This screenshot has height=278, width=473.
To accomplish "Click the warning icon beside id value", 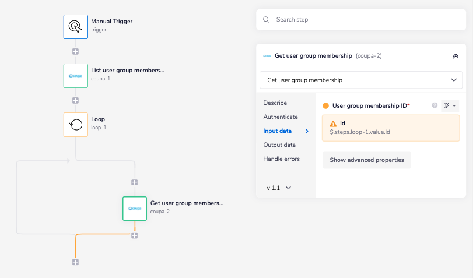I will 333,124.
